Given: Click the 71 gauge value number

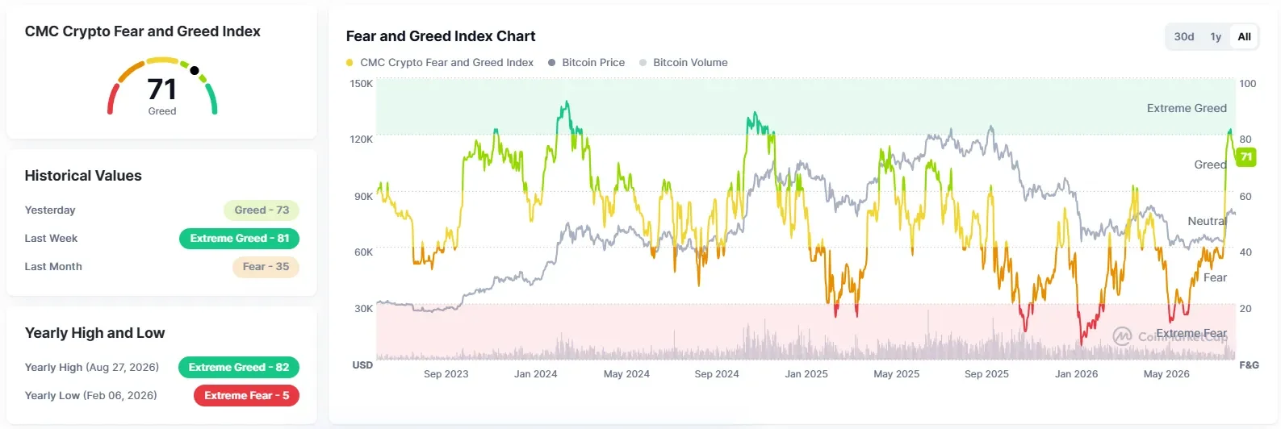Looking at the screenshot, I should [x=161, y=89].
